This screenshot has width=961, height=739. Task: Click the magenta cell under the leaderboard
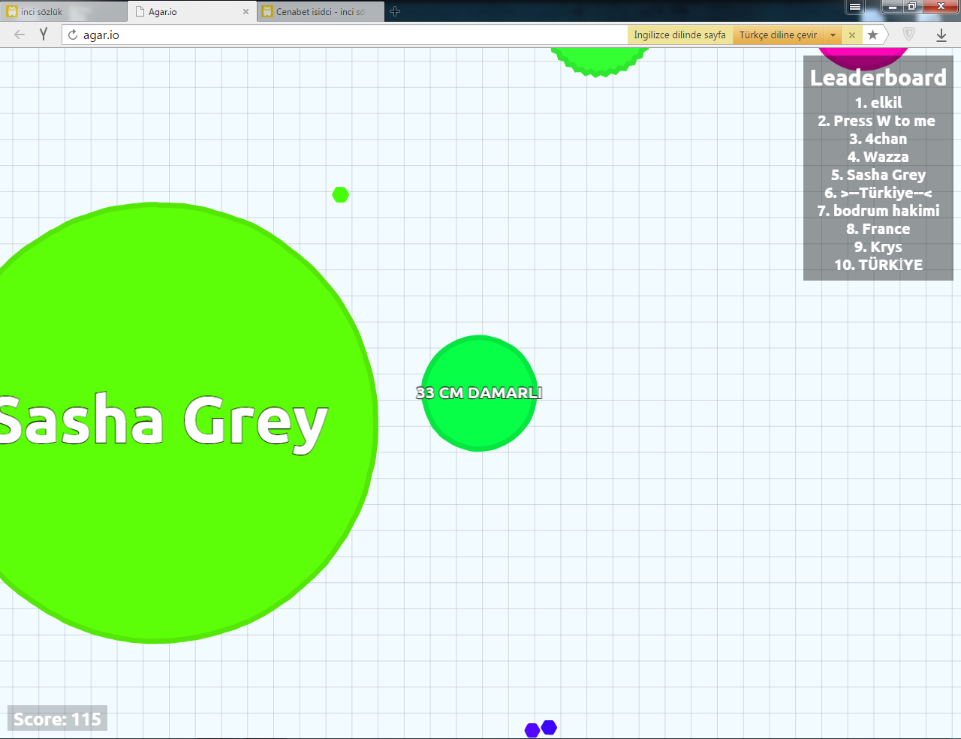(863, 60)
